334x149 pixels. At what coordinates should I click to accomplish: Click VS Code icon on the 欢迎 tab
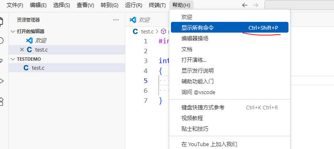tap(133, 20)
